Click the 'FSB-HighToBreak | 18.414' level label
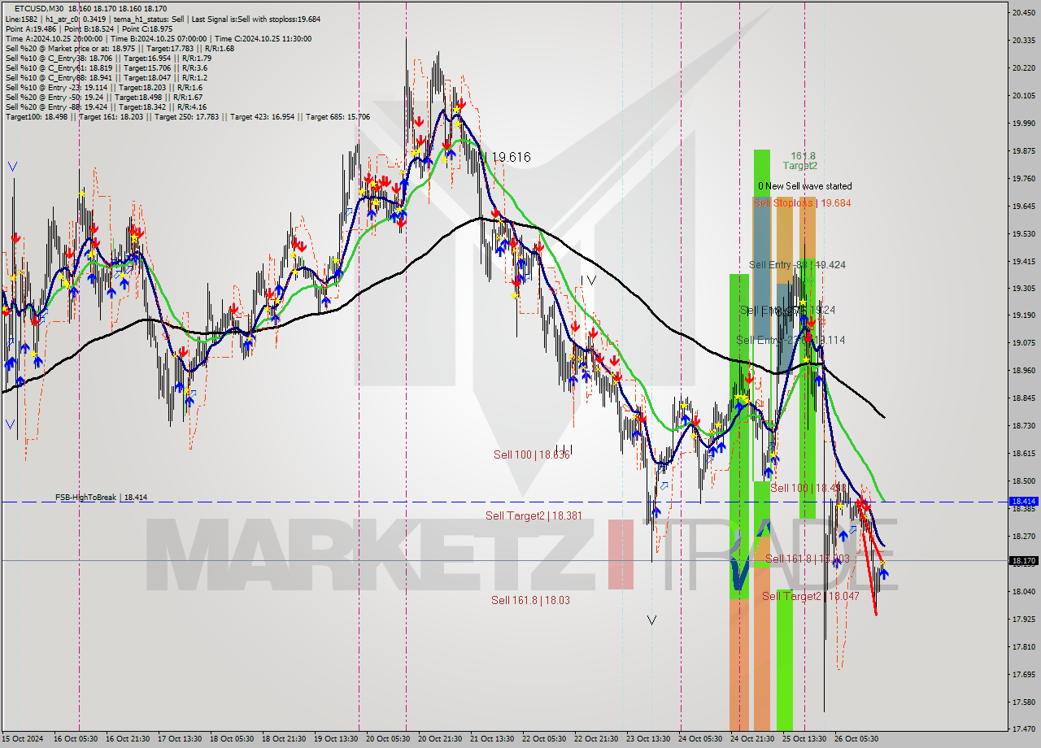The width and height of the screenshot is (1041, 748). tap(102, 497)
